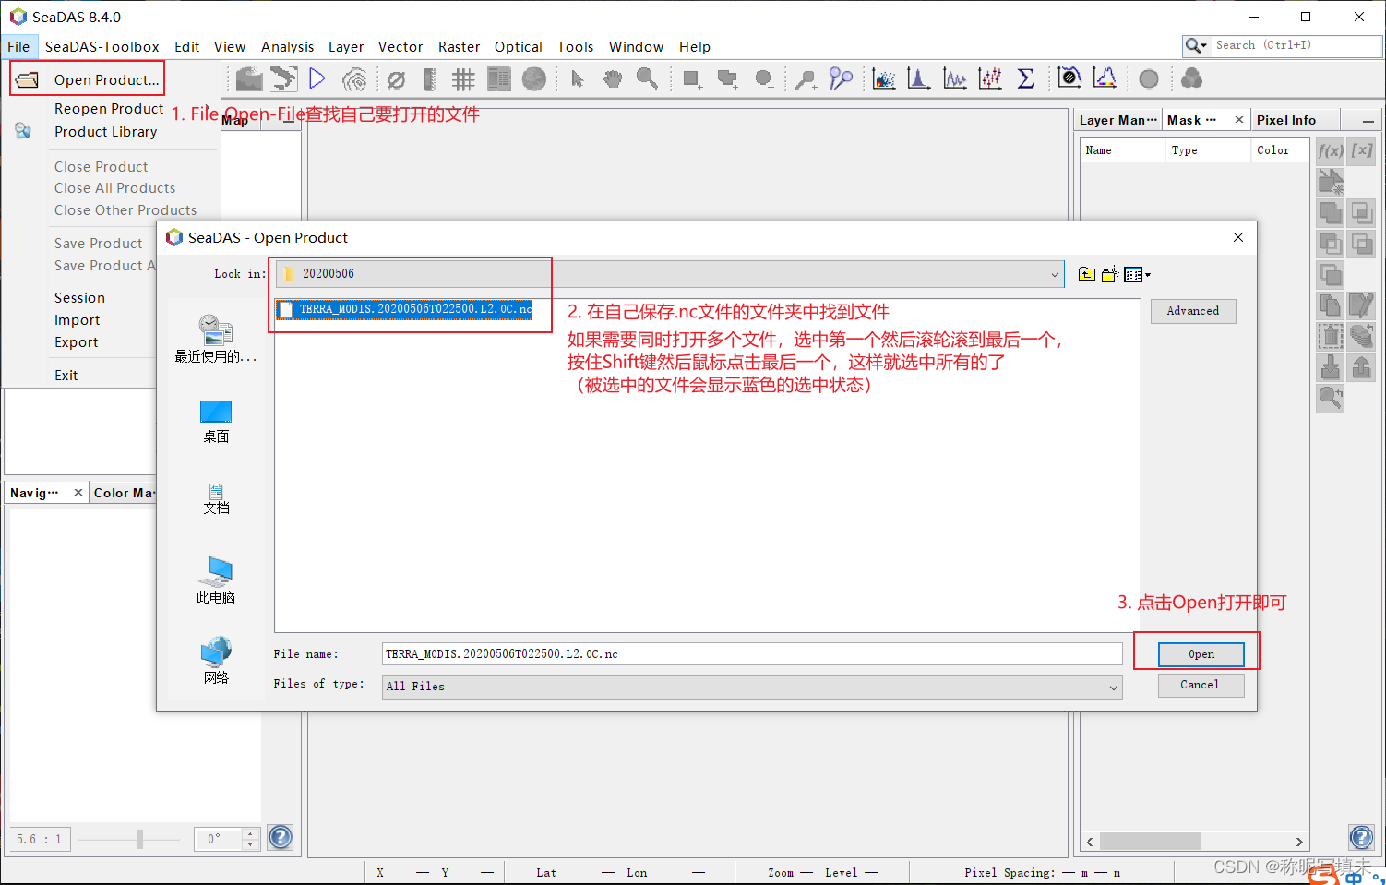The width and height of the screenshot is (1386, 885).
Task: Select the draw rectangle geometry tool
Action: 692,79
